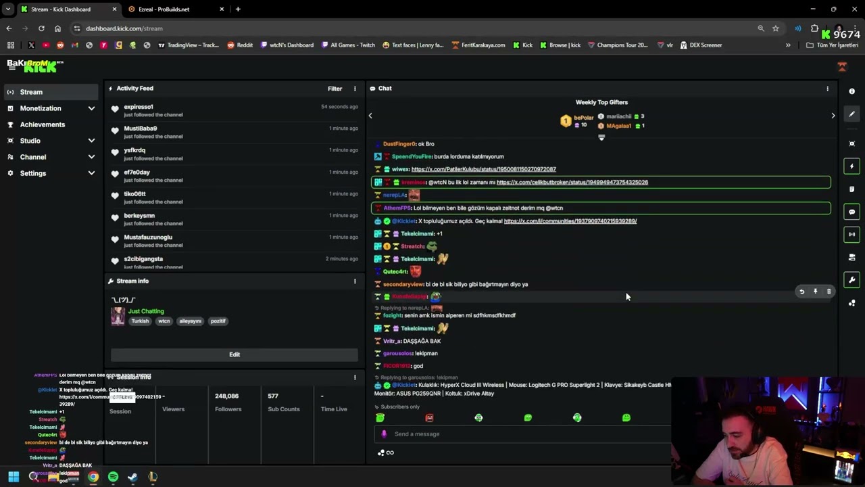
Task: Open Activity Feed more options menu
Action: tap(355, 89)
